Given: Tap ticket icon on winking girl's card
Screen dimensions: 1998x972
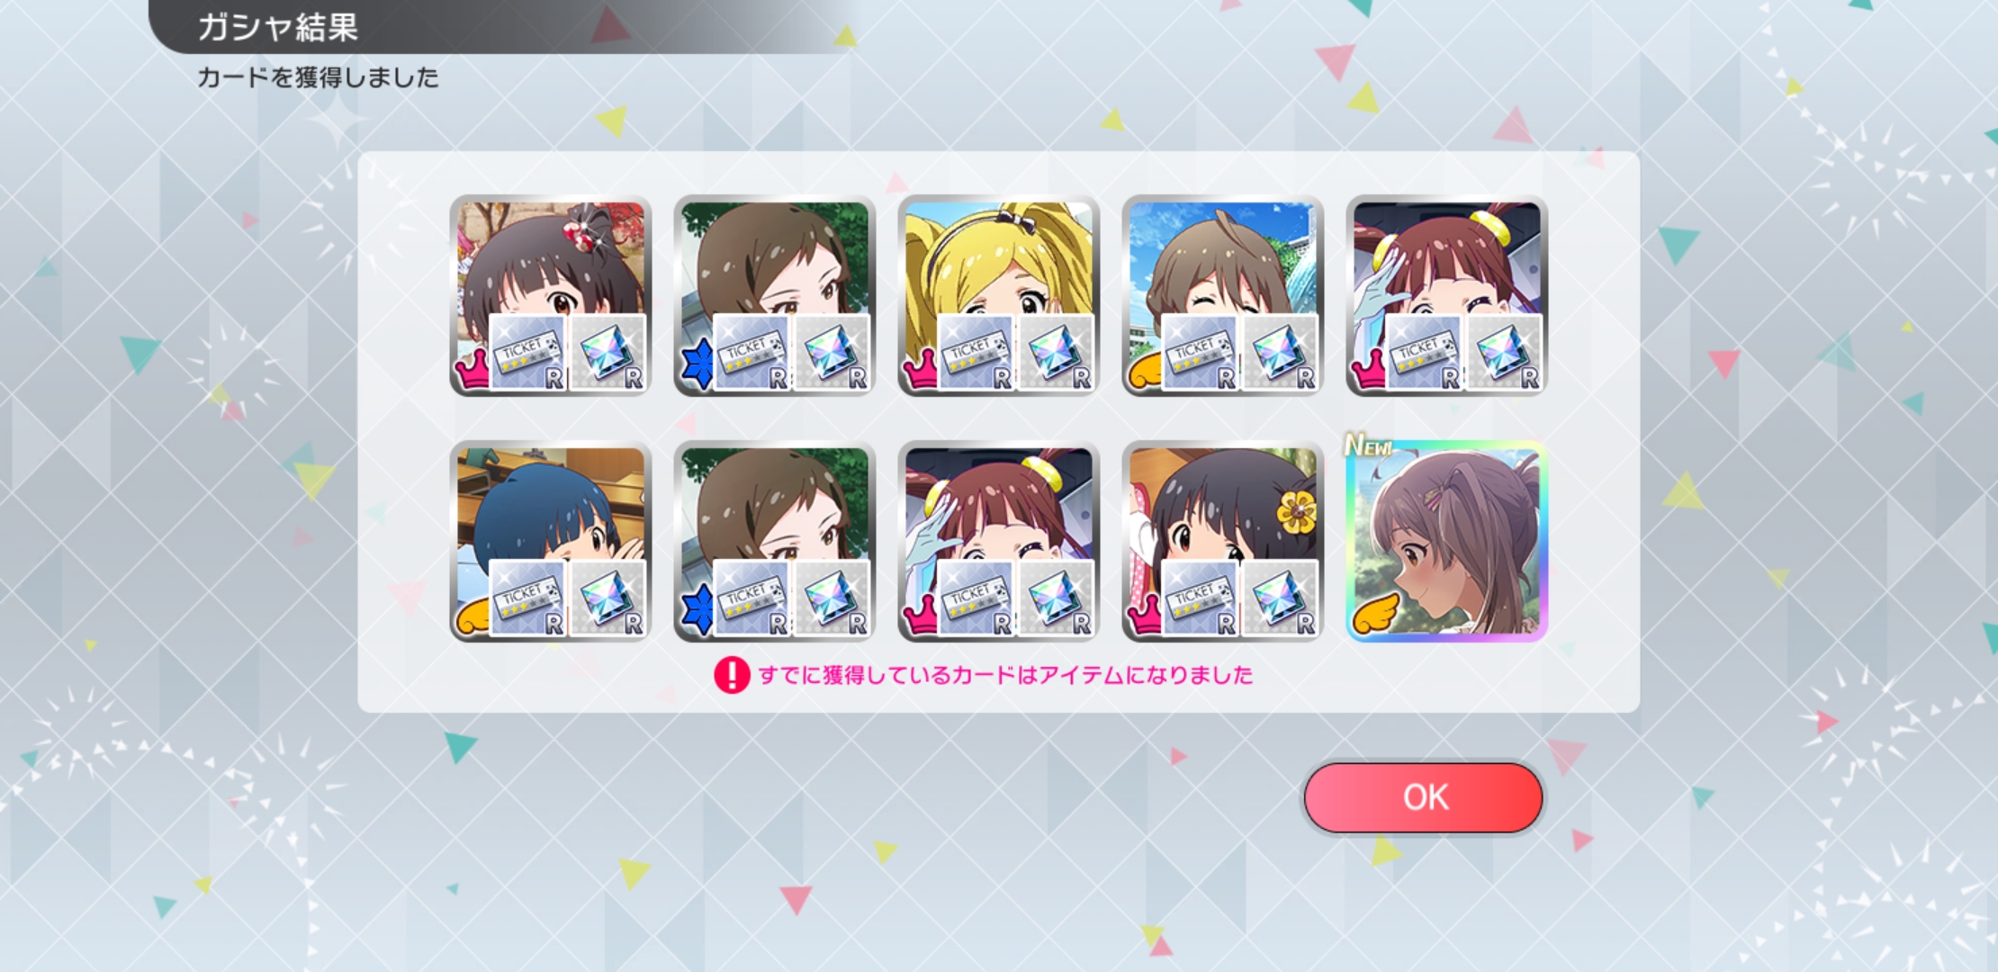Looking at the screenshot, I should click(1201, 353).
